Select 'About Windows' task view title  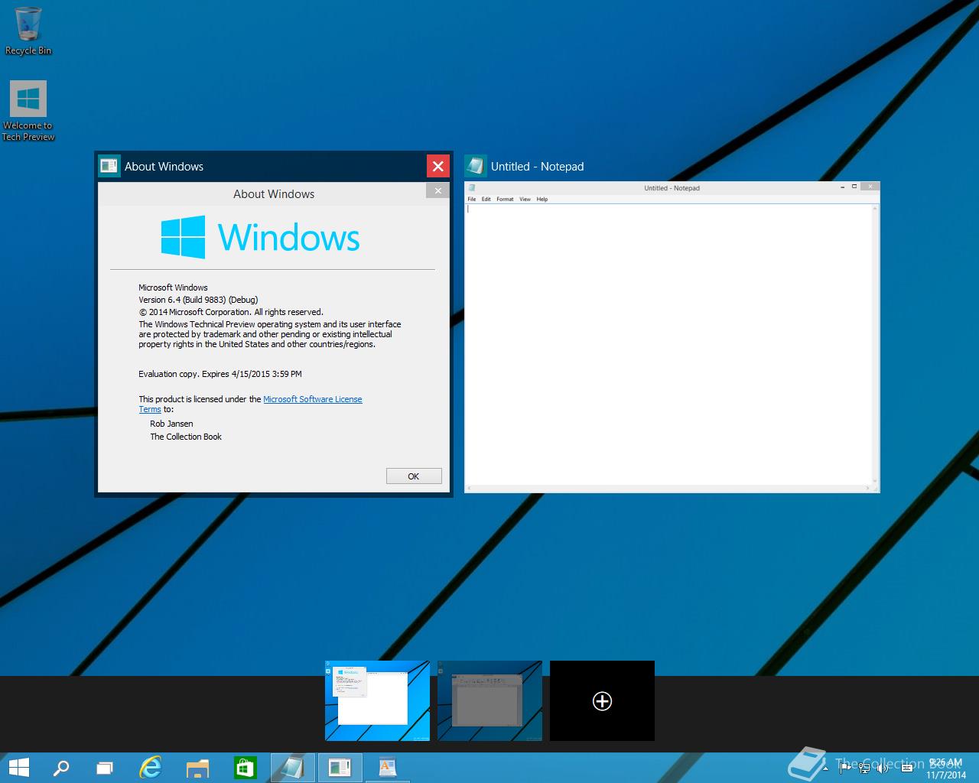tap(164, 167)
